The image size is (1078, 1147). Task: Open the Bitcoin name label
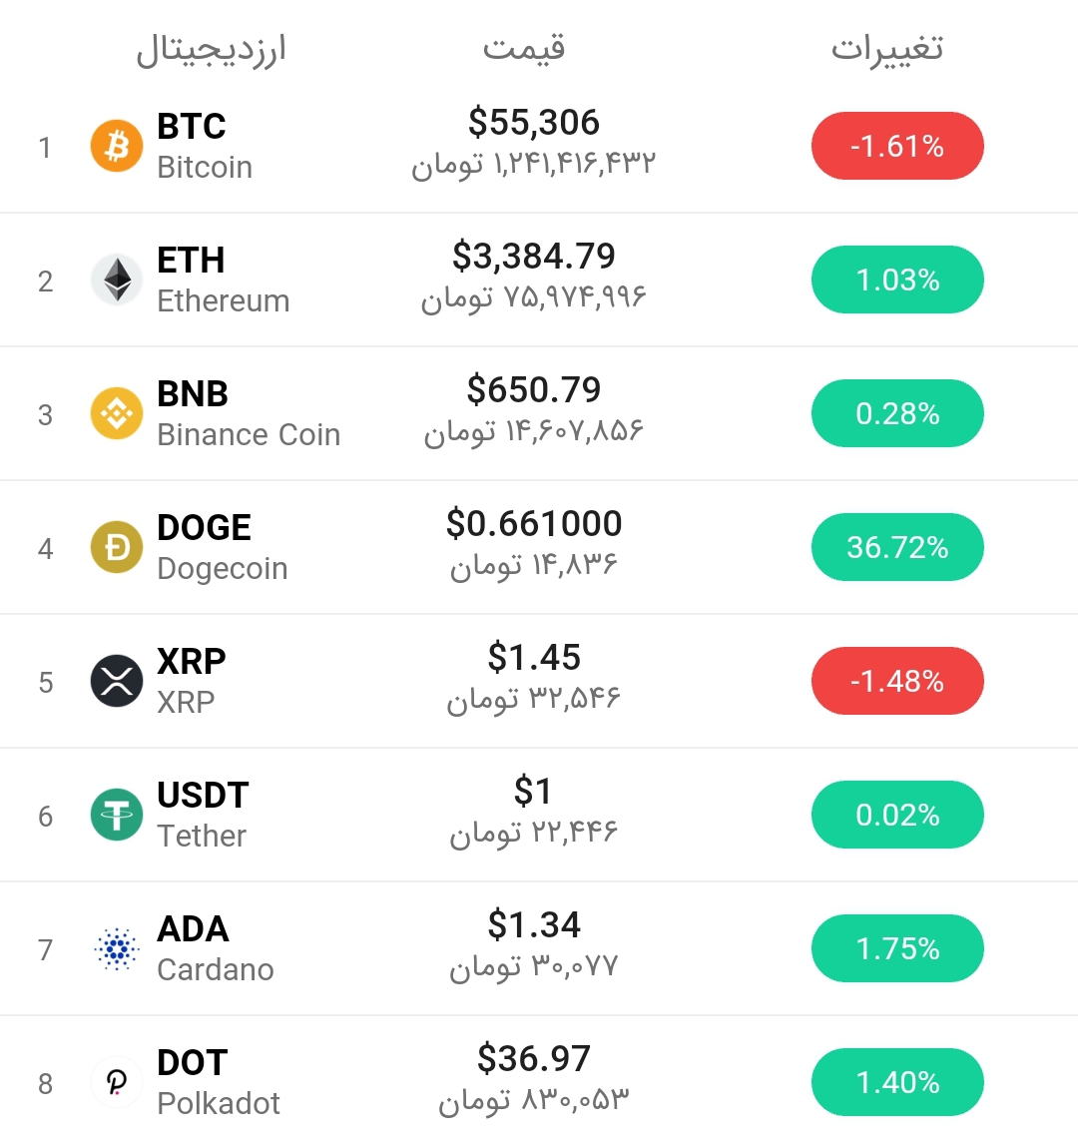tap(204, 167)
